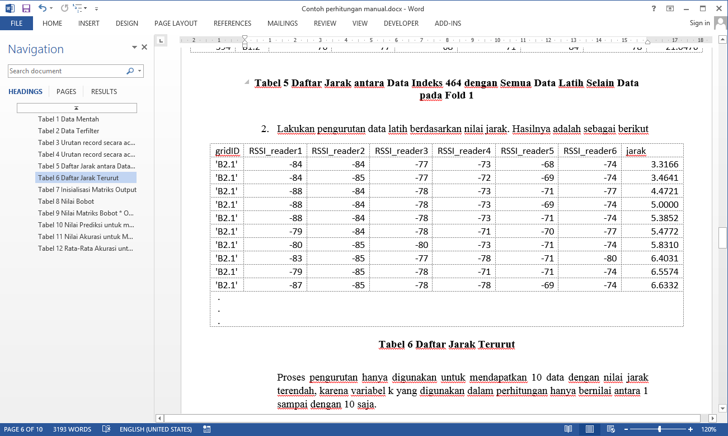Switch to PAGES tab in Navigation pane
The width and height of the screenshot is (728, 436).
(66, 91)
